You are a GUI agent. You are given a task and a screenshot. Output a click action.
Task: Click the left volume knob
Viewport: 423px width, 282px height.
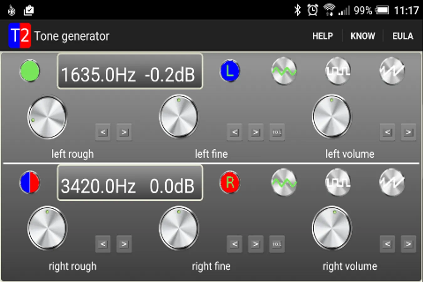[x=332, y=117]
